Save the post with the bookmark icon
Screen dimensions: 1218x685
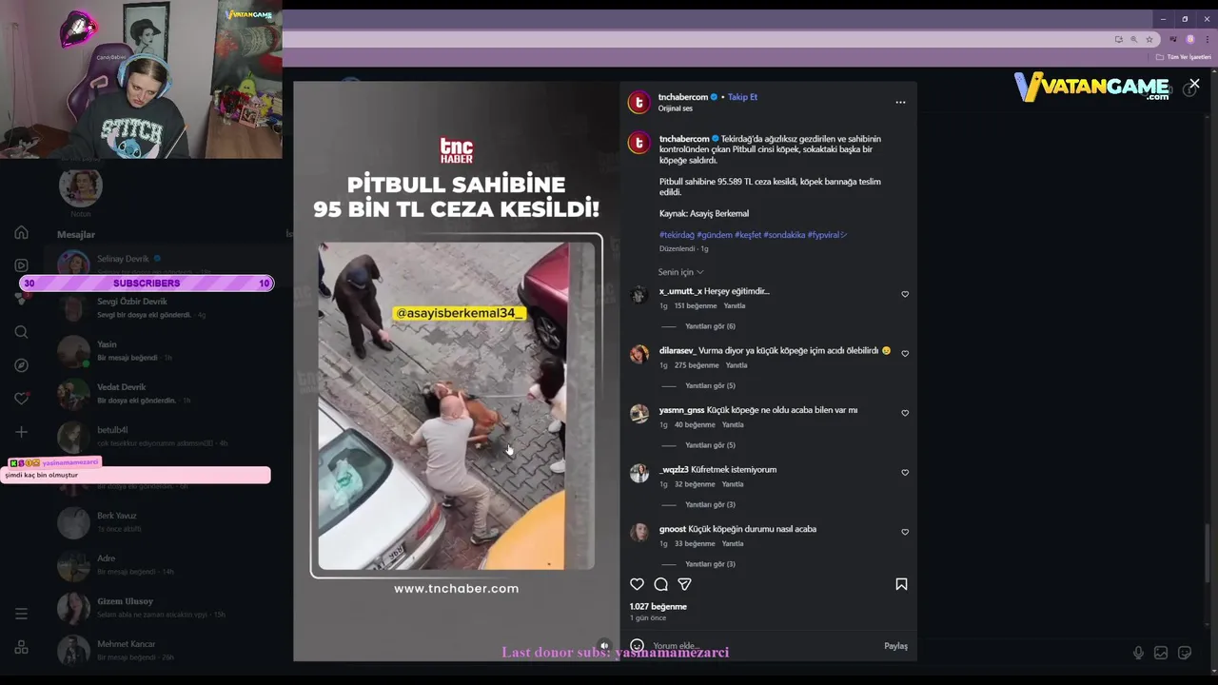(901, 584)
